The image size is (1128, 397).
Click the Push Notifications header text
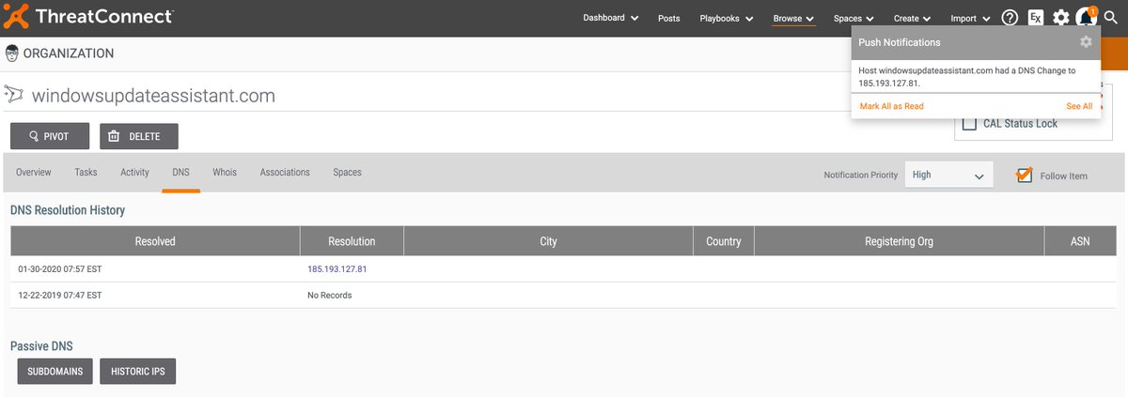pyautogui.click(x=899, y=42)
